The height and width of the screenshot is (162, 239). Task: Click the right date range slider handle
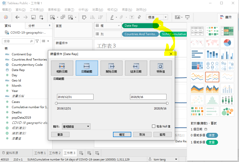[167, 103]
